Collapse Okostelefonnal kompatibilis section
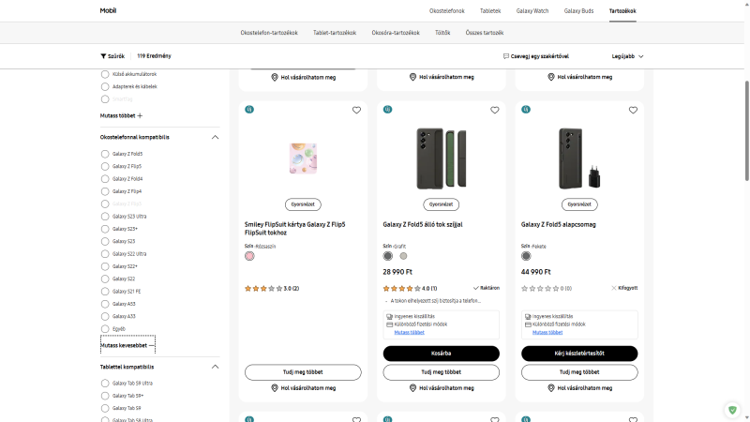This screenshot has width=750, height=422. click(215, 137)
